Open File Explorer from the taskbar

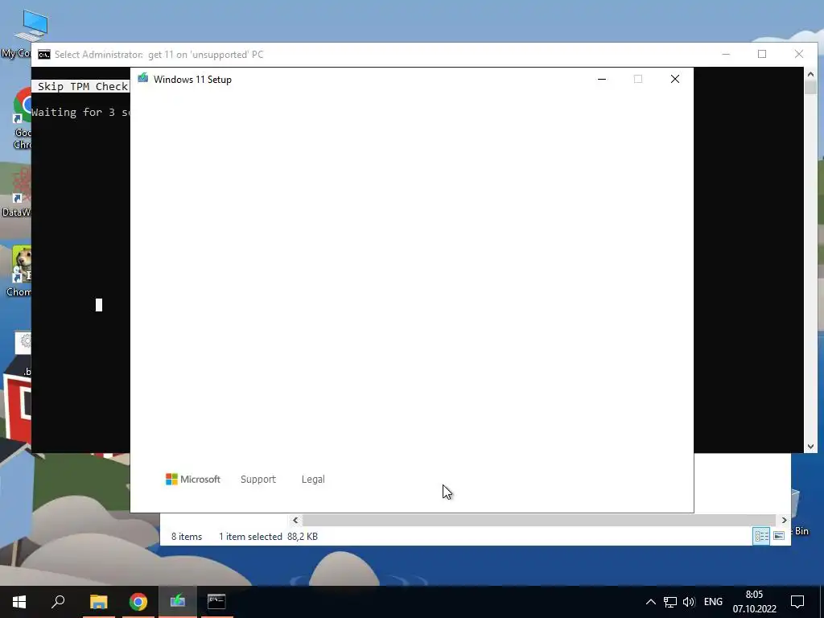click(98, 602)
